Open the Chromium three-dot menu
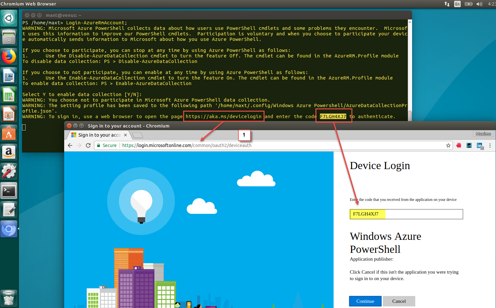Viewport: 496px width, 308px height. [490, 145]
